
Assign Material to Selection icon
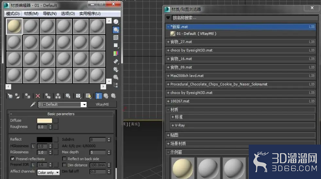pos(27,96)
